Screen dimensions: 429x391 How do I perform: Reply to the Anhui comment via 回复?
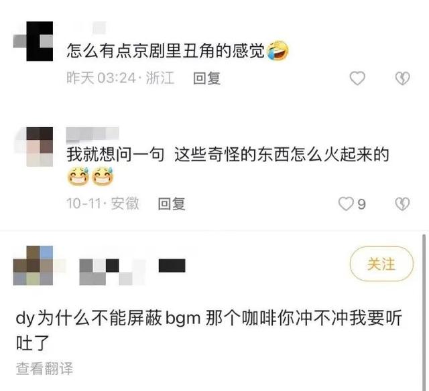(172, 204)
